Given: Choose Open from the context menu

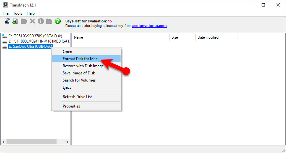Looking at the screenshot, I should [x=86, y=52].
